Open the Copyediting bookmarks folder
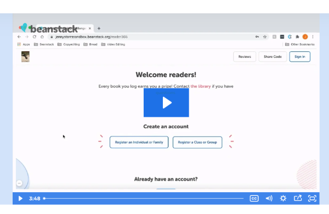 (x=69, y=44)
